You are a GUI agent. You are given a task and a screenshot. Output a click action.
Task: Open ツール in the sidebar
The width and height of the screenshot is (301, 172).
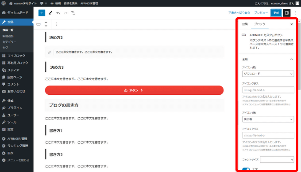[17, 122]
